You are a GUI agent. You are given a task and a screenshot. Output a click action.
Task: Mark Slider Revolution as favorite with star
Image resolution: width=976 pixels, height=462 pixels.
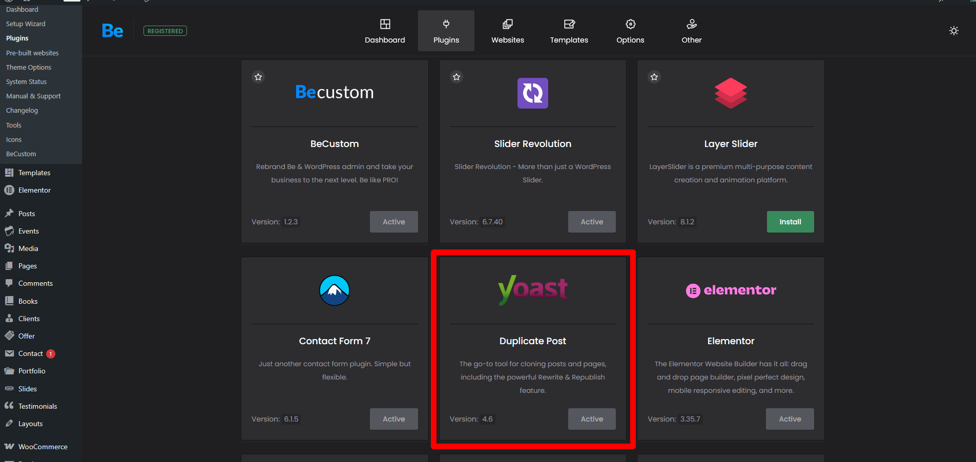456,77
